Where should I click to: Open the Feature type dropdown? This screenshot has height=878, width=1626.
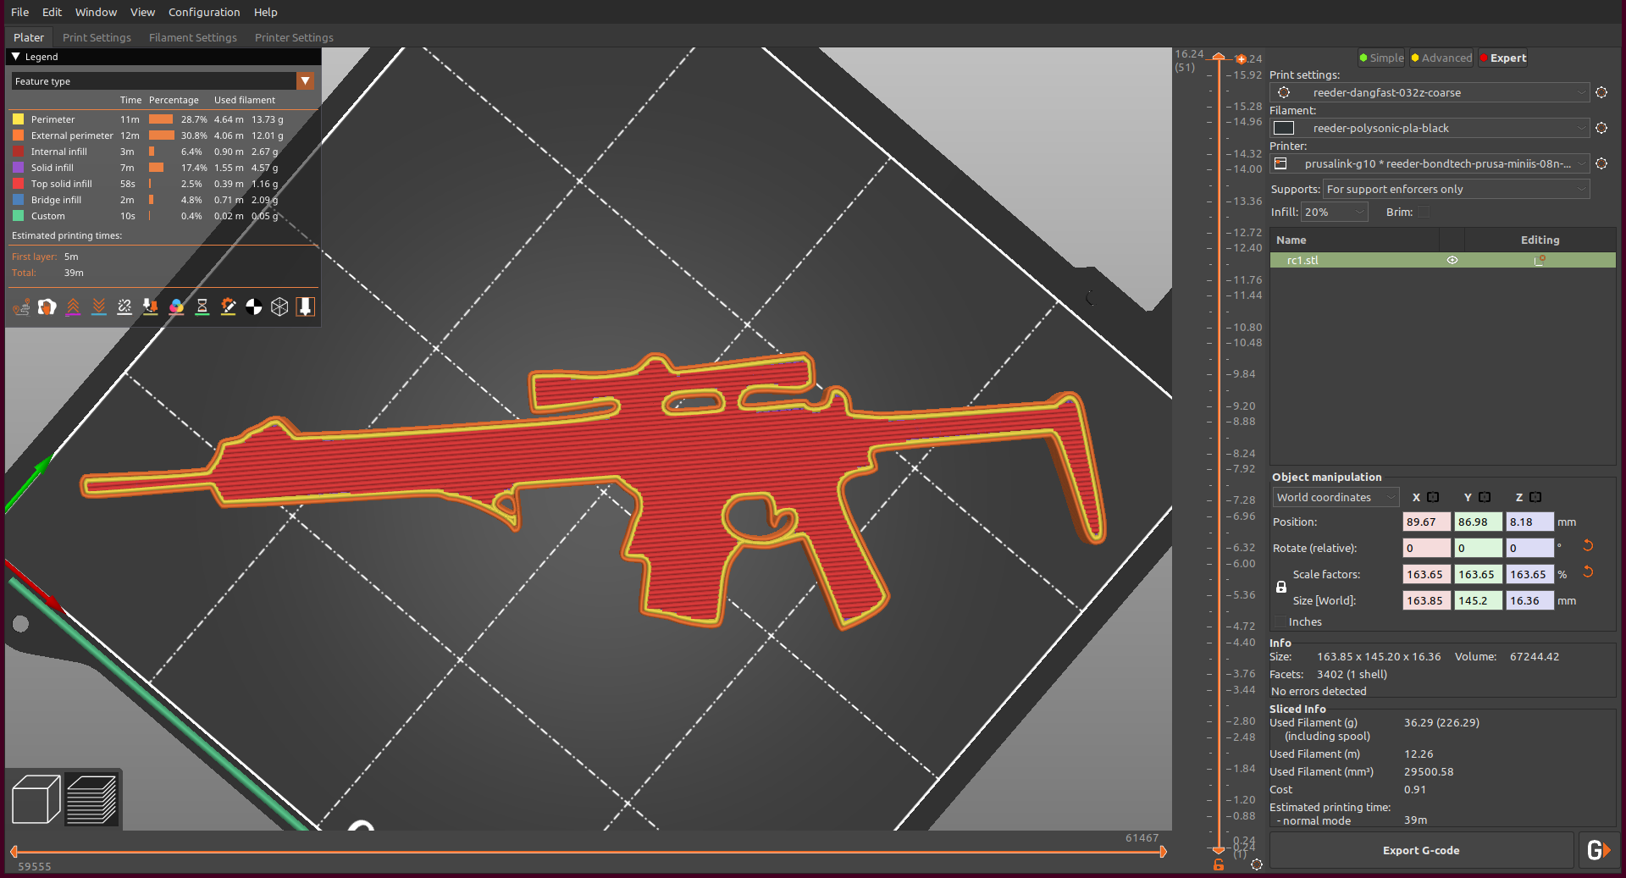coord(306,81)
